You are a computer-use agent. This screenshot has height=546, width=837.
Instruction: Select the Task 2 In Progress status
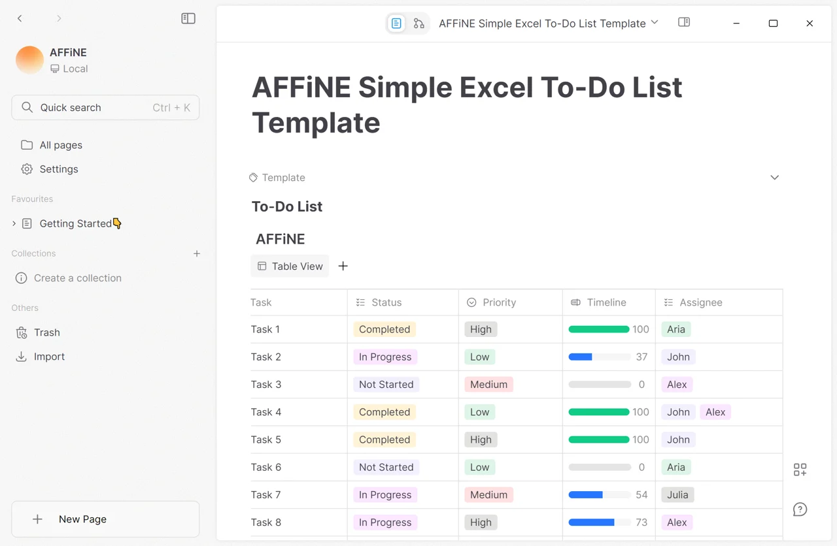tap(385, 357)
